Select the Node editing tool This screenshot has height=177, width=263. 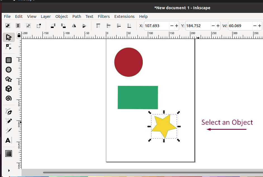tap(8, 47)
